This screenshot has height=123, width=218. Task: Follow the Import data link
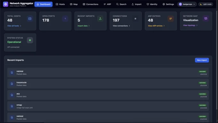[84, 26]
